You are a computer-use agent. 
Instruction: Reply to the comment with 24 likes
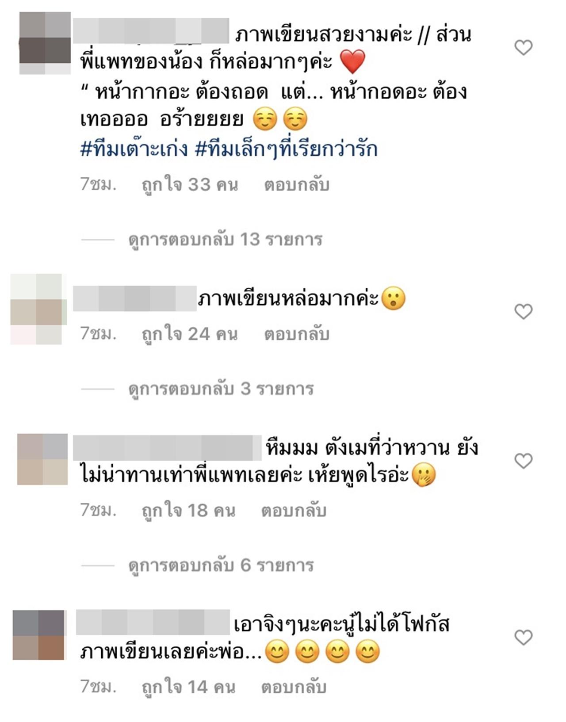[x=297, y=334]
